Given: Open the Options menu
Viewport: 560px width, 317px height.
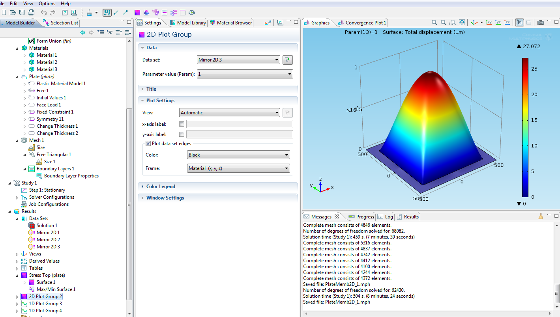Looking at the screenshot, I should click(x=47, y=4).
